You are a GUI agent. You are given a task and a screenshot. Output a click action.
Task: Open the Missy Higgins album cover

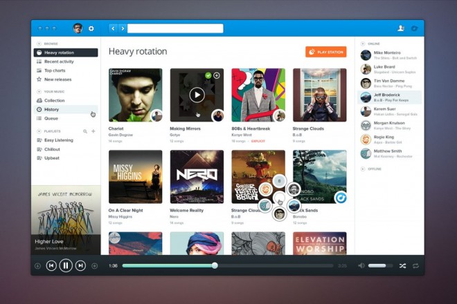click(x=135, y=177)
